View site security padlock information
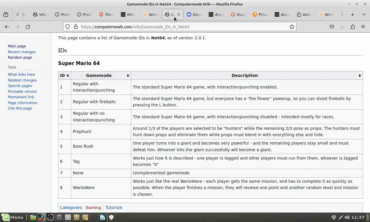Image resolution: width=370 pixels, height=222 pixels. (75, 27)
